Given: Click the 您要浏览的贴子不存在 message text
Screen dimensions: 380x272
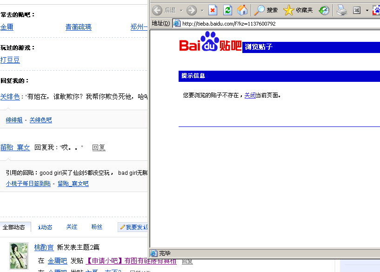Looking at the screenshot, I should coord(211,95).
